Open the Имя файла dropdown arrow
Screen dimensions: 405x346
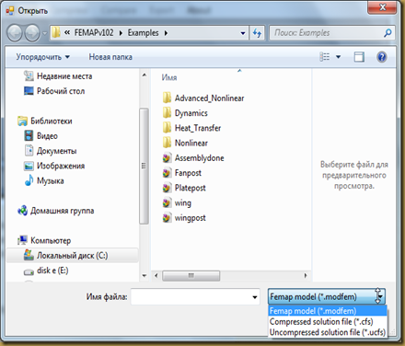(255, 297)
